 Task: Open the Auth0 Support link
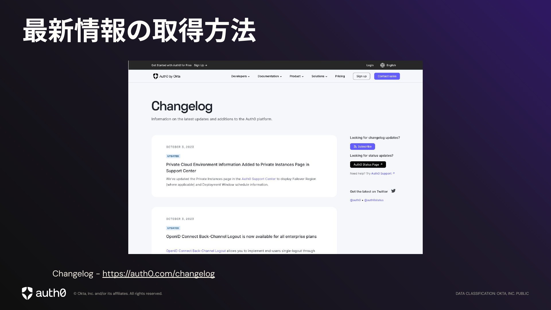point(383,173)
